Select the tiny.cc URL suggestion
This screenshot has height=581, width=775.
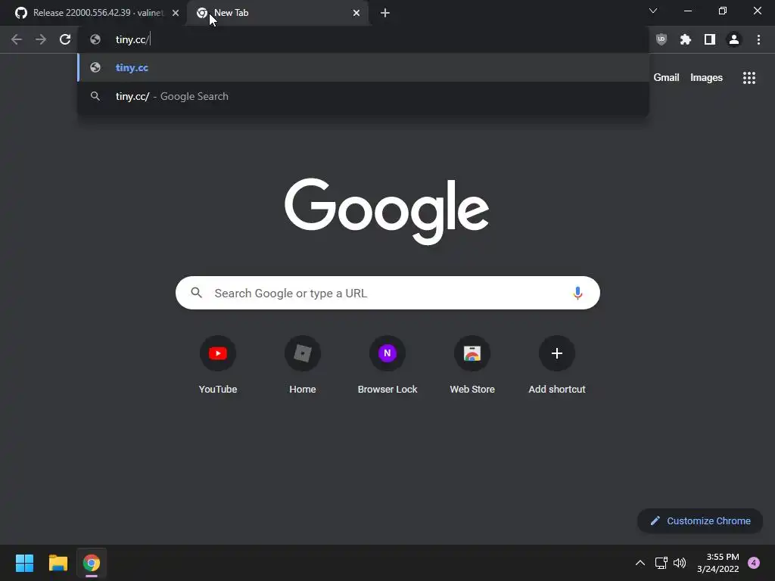tap(363, 67)
